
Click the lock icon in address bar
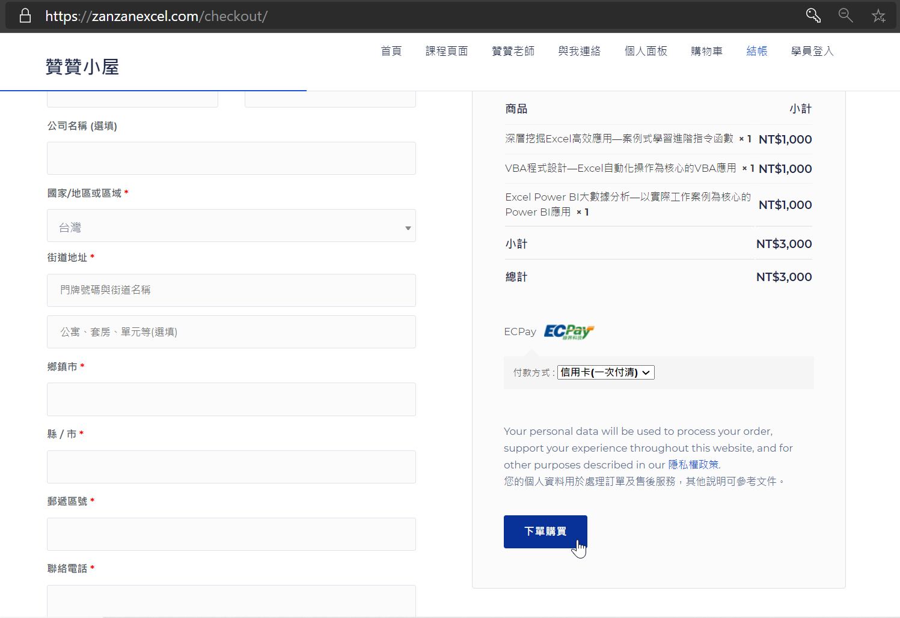pos(25,16)
